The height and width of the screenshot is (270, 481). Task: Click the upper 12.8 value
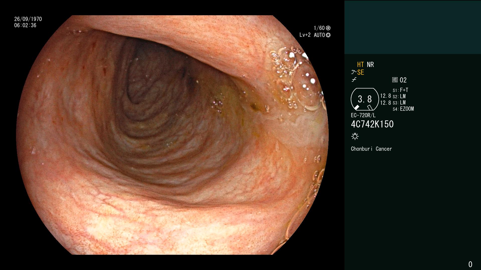click(386, 96)
